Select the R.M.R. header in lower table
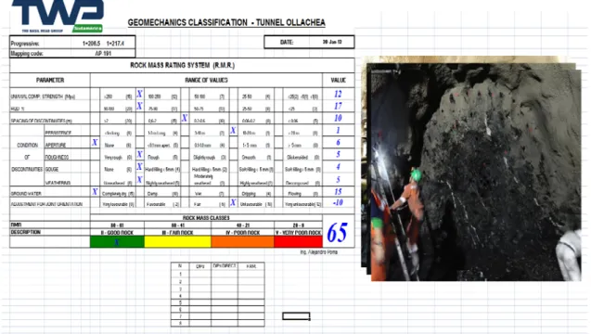Screen dimensions: 591x334 pos(251,266)
